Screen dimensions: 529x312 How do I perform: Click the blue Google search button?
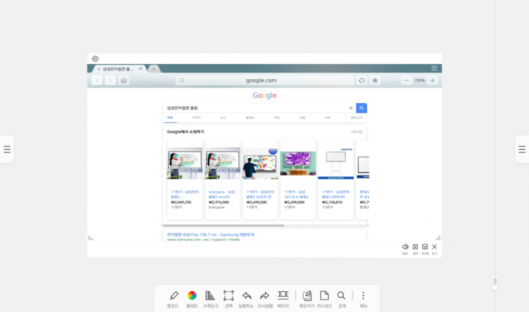click(361, 108)
